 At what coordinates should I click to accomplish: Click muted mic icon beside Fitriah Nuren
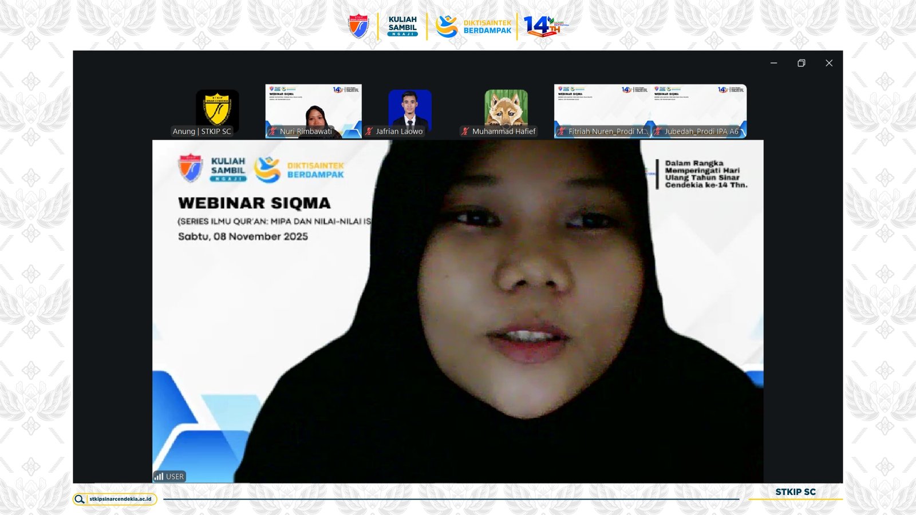point(562,132)
